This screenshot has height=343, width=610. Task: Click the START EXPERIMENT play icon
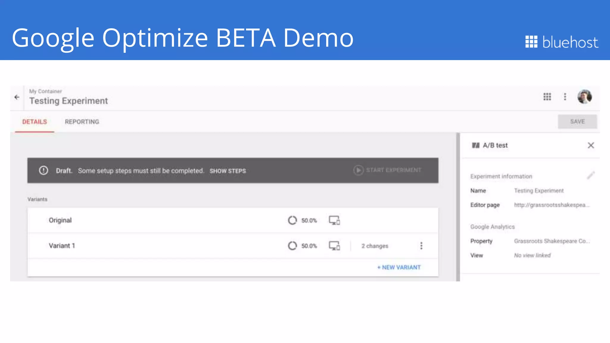[358, 170]
